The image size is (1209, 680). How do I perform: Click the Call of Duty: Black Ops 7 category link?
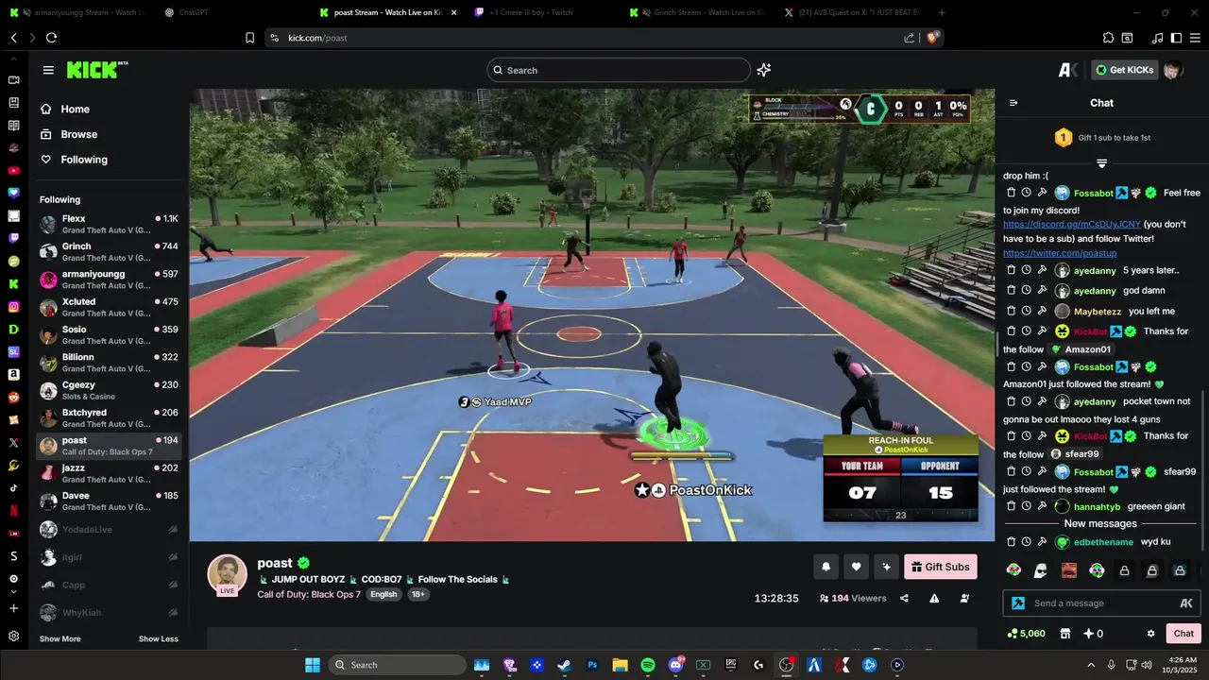tap(310, 594)
